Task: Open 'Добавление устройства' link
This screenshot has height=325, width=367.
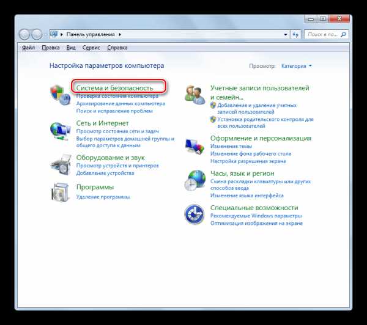Action: click(105, 173)
